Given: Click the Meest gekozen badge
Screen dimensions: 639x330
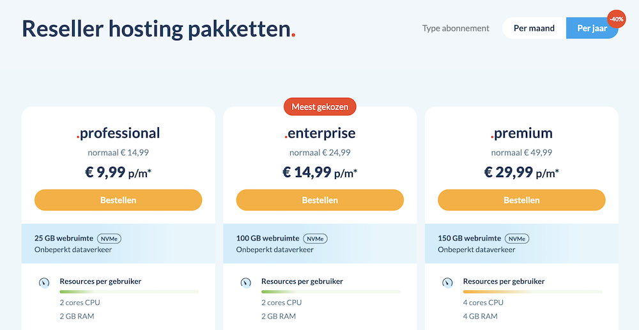Looking at the screenshot, I should (320, 107).
